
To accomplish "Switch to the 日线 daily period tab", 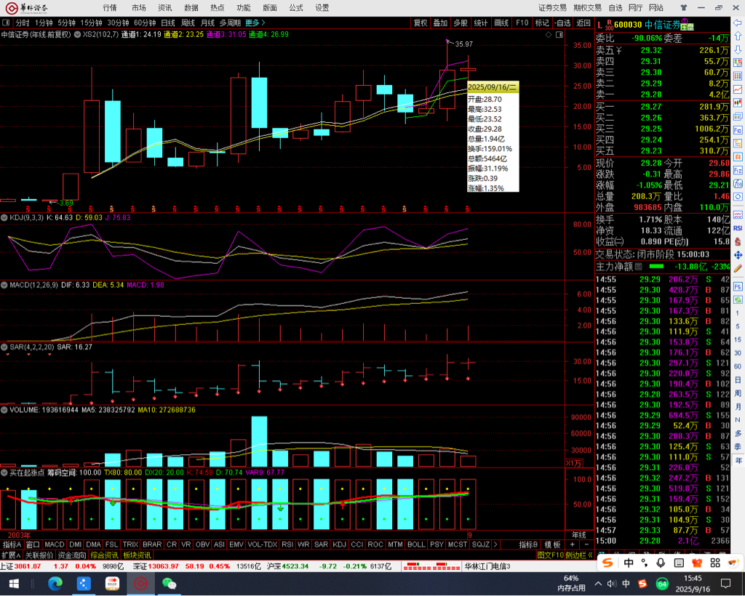I will [168, 23].
